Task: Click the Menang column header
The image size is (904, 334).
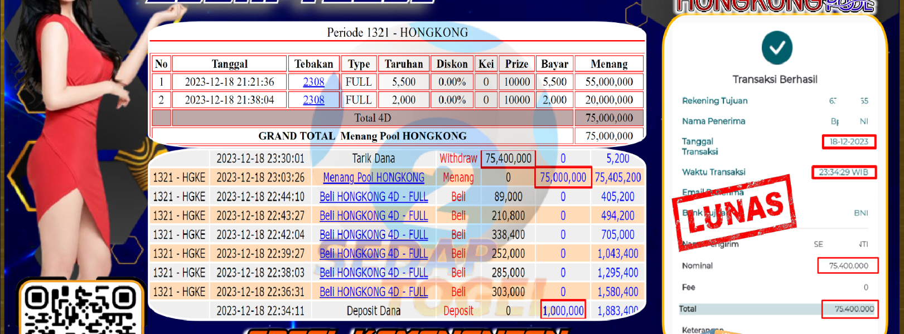Action: click(609, 64)
